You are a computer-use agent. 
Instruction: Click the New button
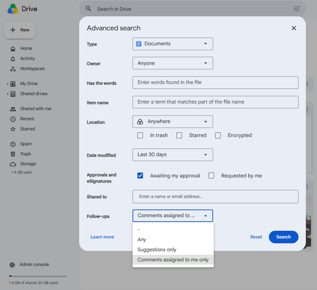point(20,30)
